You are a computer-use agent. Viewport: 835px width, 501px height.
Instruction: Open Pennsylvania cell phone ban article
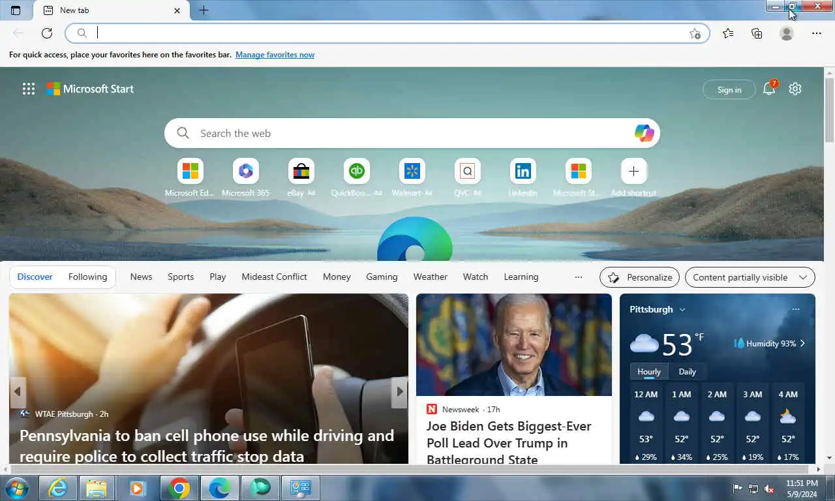click(207, 446)
